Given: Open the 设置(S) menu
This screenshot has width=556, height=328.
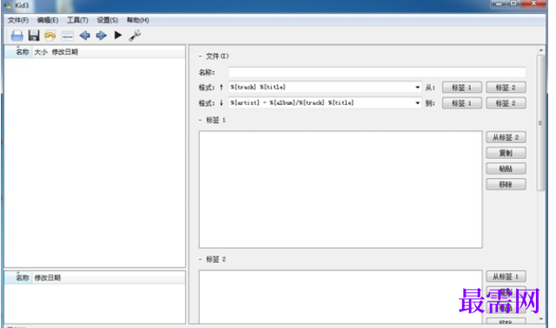Looking at the screenshot, I should pyautogui.click(x=108, y=20).
